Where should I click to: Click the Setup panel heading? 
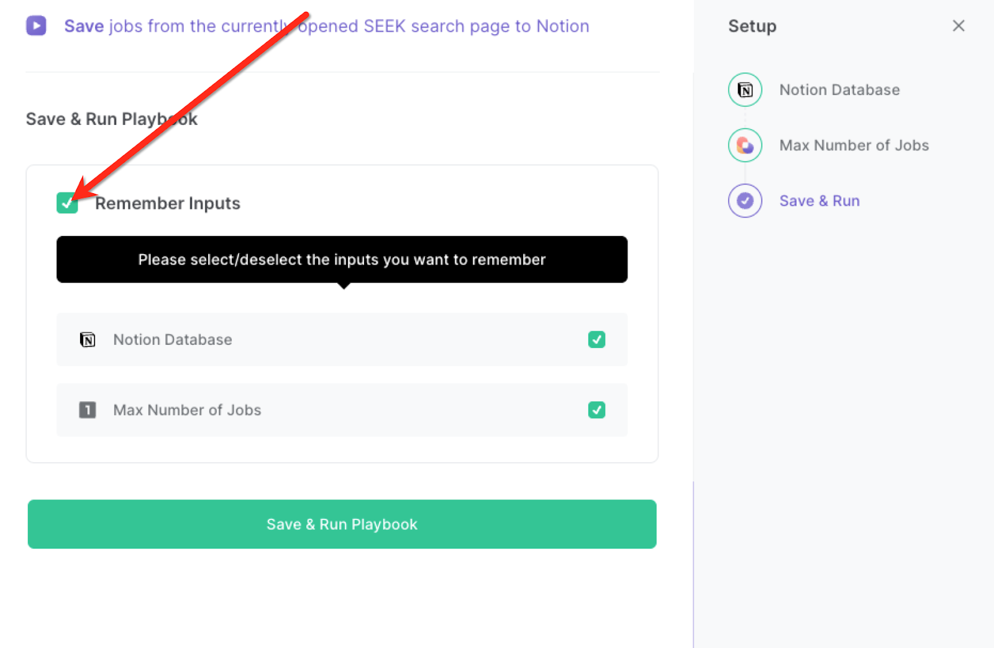[752, 26]
